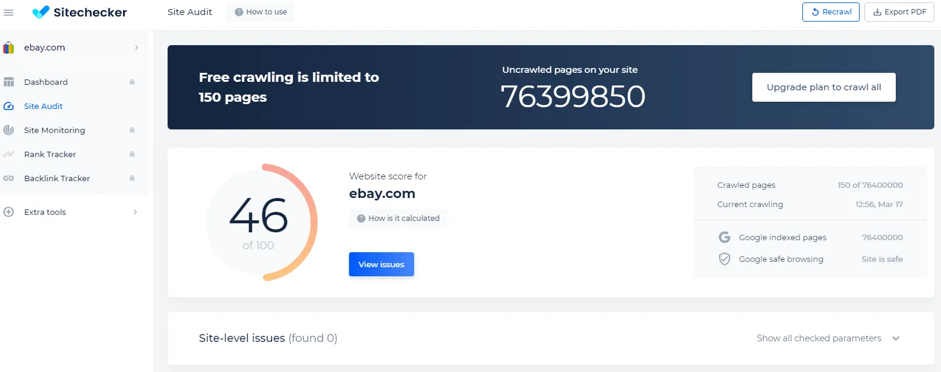The width and height of the screenshot is (941, 372).
Task: Click the Extra tools plus icon
Action: [x=8, y=212]
